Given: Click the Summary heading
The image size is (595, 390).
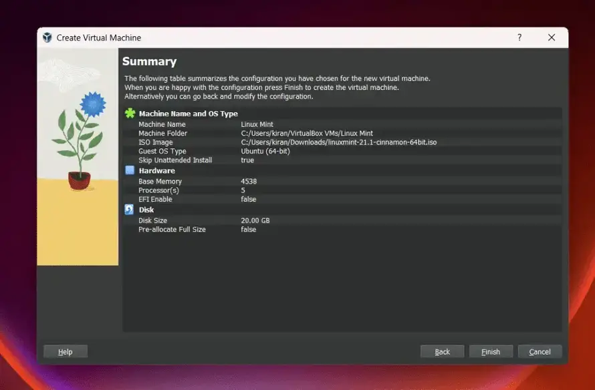Looking at the screenshot, I should pos(150,61).
